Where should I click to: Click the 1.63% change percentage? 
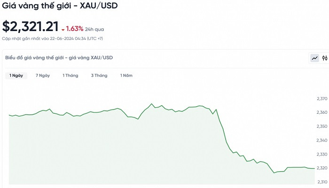coord(74,29)
